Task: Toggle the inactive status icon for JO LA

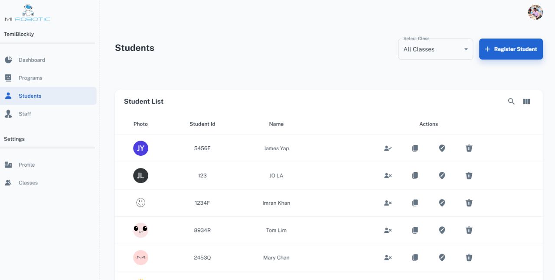Action: (388, 176)
